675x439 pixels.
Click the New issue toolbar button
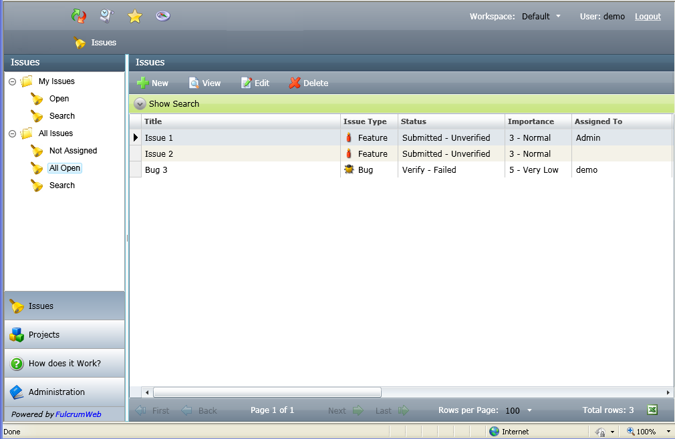(152, 83)
